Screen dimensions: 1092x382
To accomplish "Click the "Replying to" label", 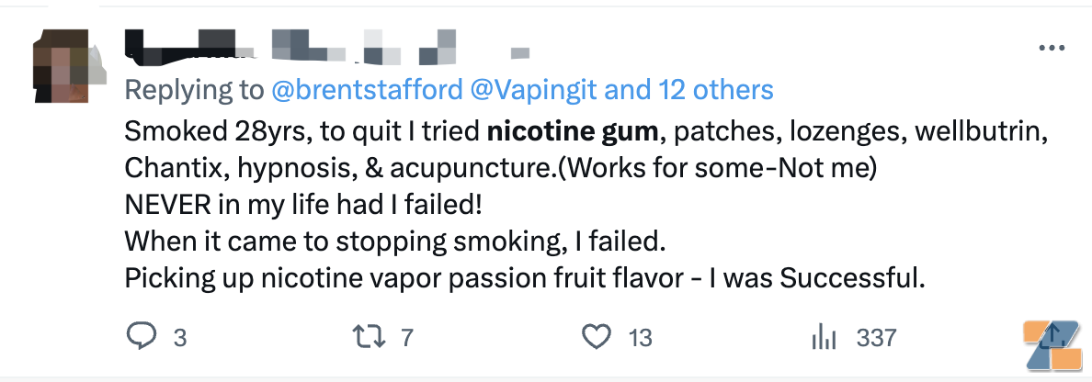I will (x=195, y=90).
